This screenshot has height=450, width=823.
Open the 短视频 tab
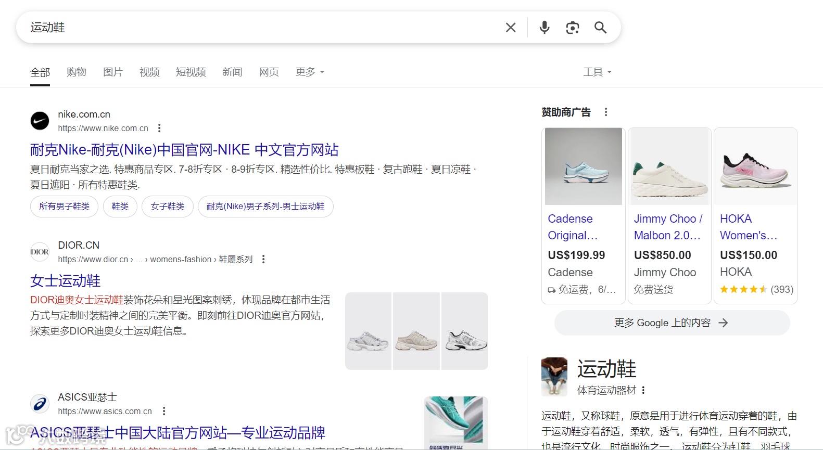tap(191, 72)
